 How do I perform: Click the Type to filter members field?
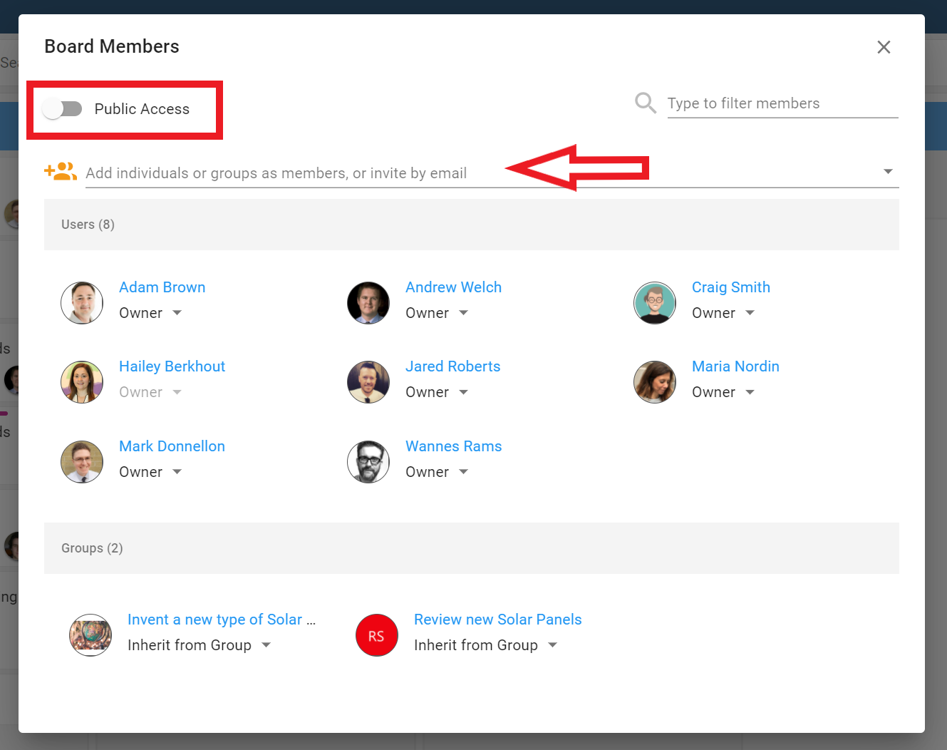[x=782, y=103]
